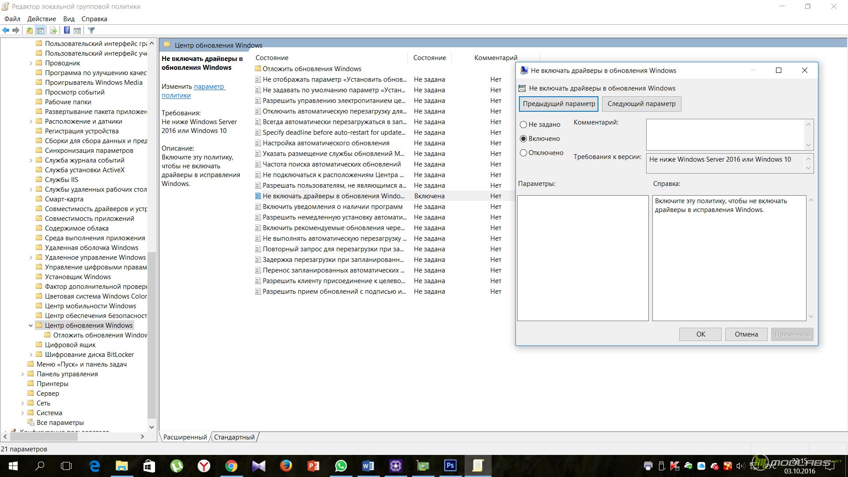This screenshot has width=848, height=477.
Task: Click the 'Следующий параметр' button
Action: (641, 104)
